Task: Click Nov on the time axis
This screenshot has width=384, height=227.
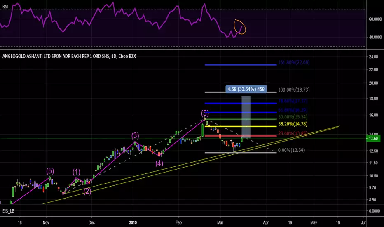Action: (46, 222)
